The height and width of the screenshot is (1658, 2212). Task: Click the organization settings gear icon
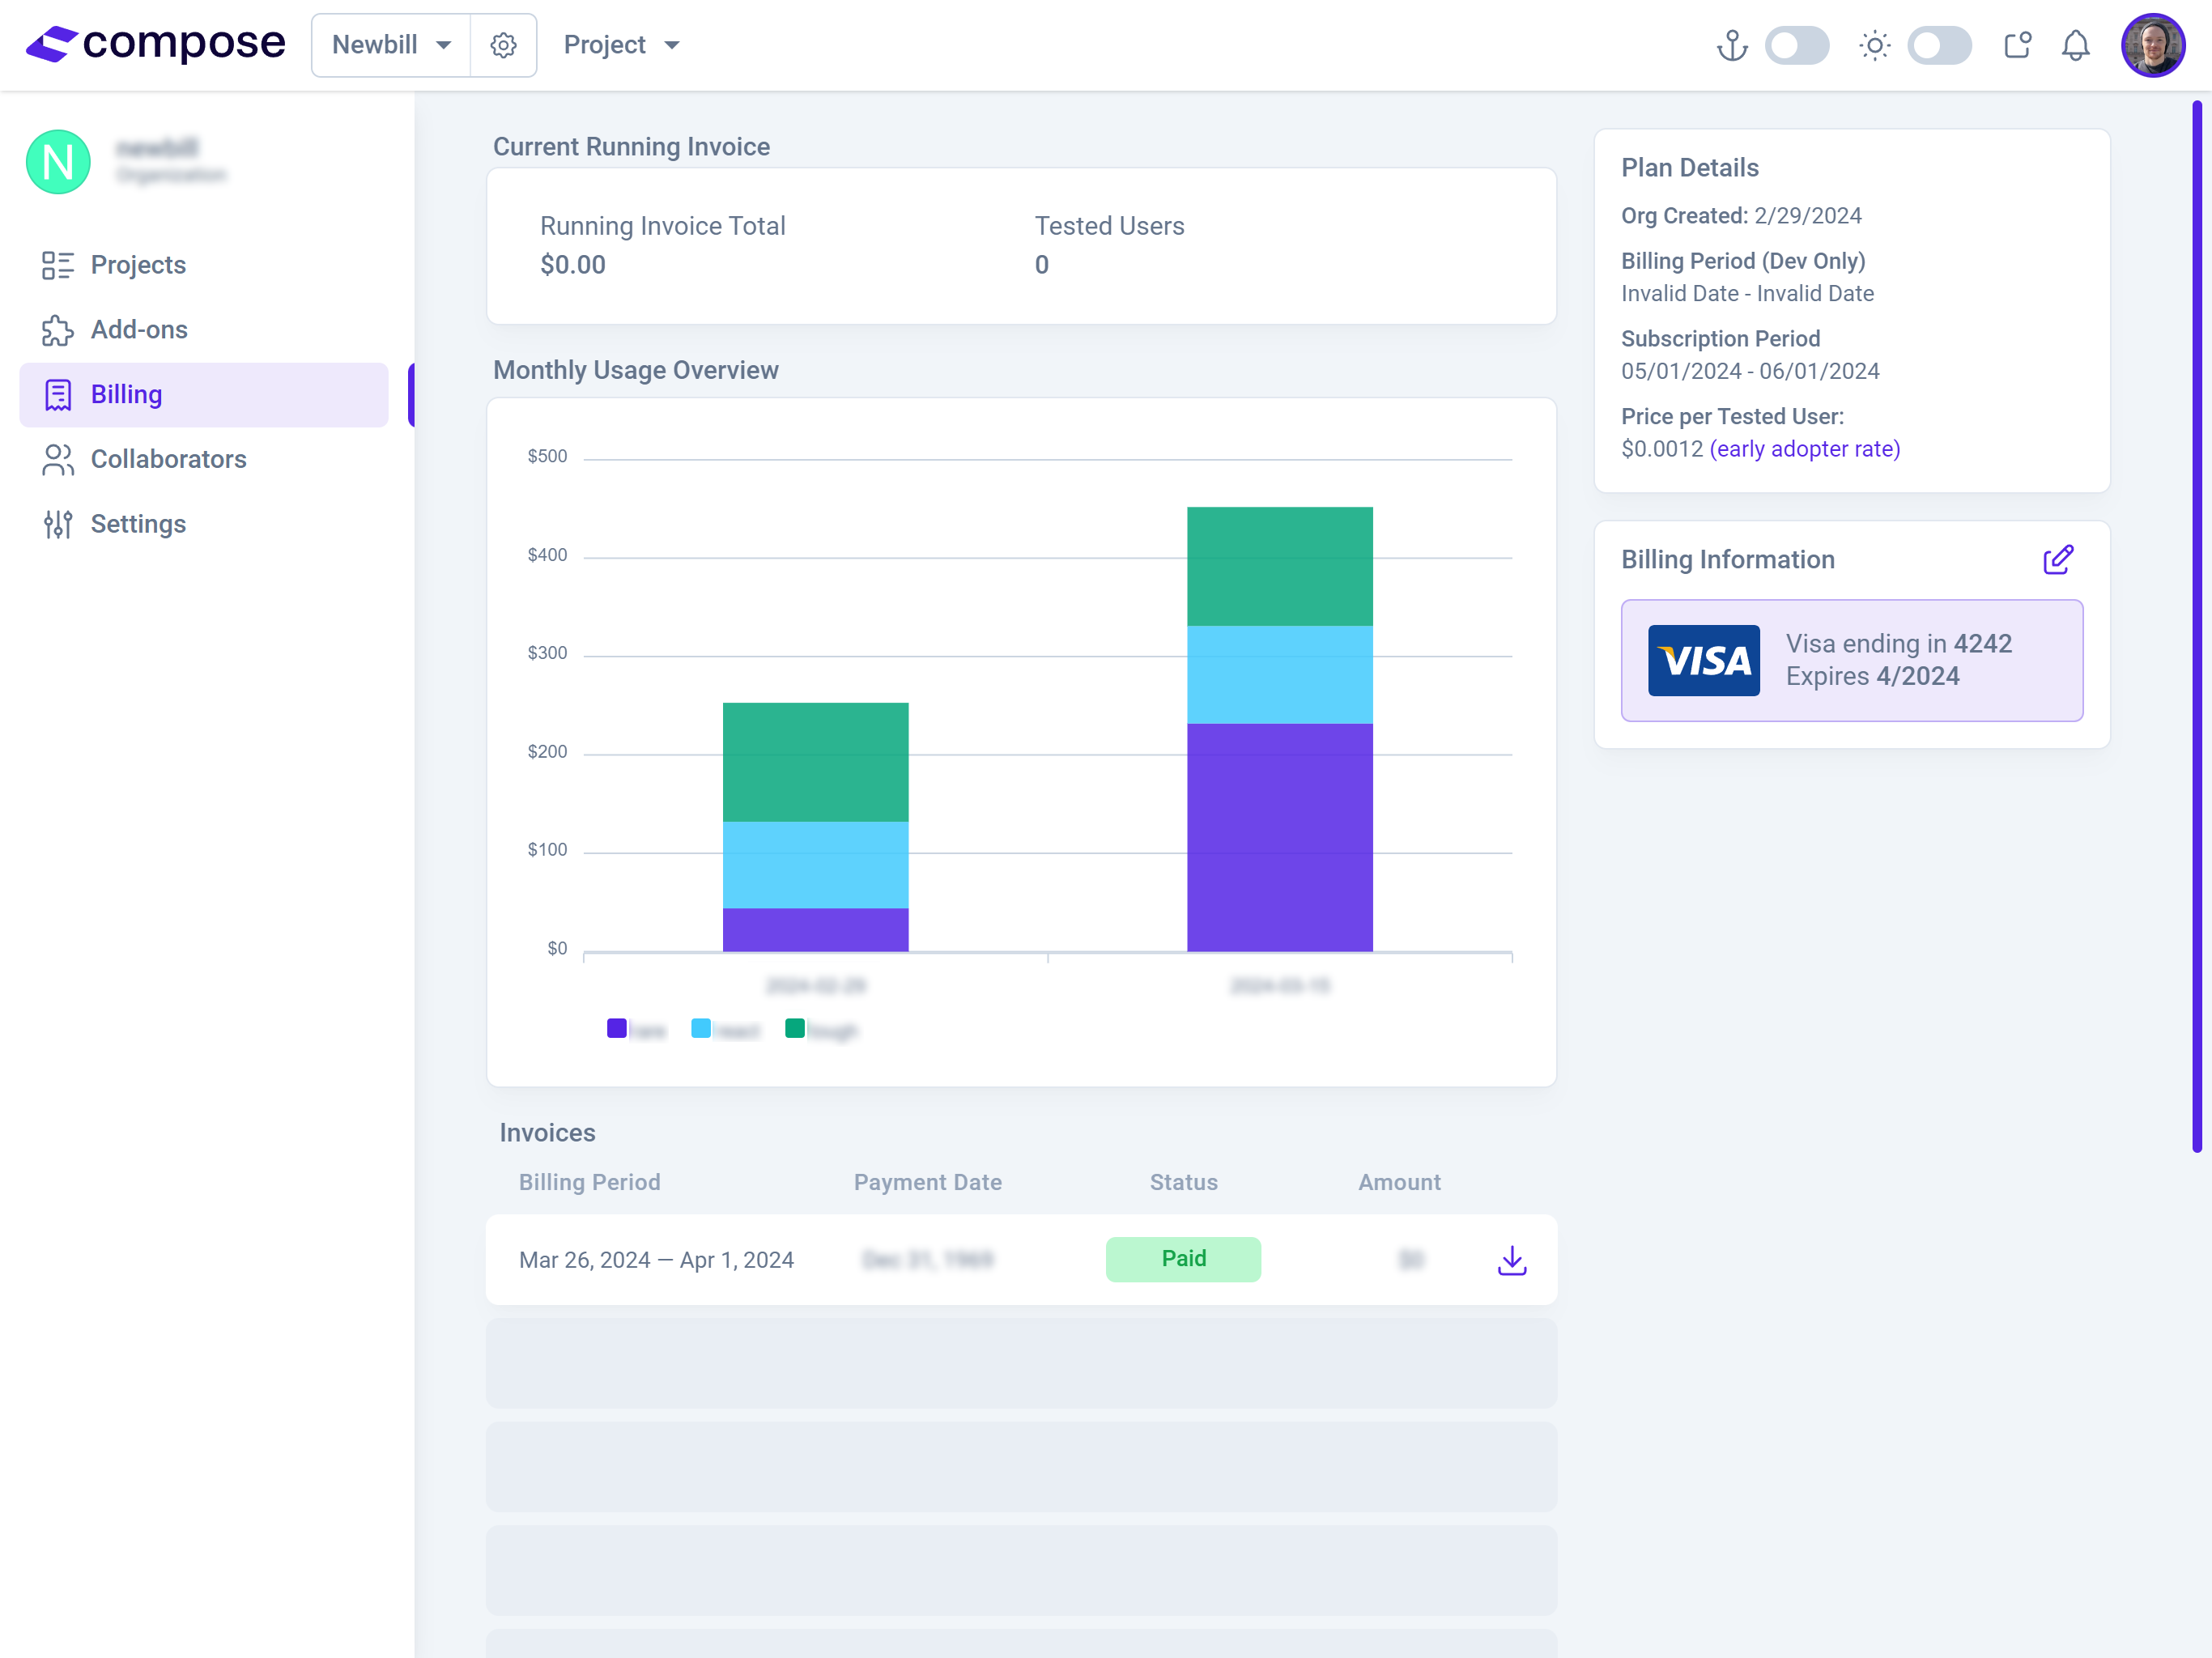click(x=504, y=44)
